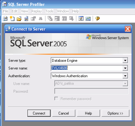
Task: Expand the Server type dropdown
Action: click(x=125, y=61)
